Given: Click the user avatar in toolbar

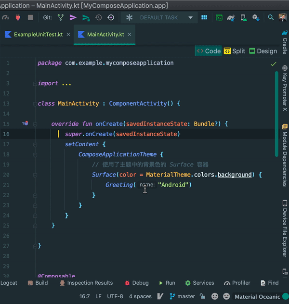Looking at the screenshot, I should 282,17.
